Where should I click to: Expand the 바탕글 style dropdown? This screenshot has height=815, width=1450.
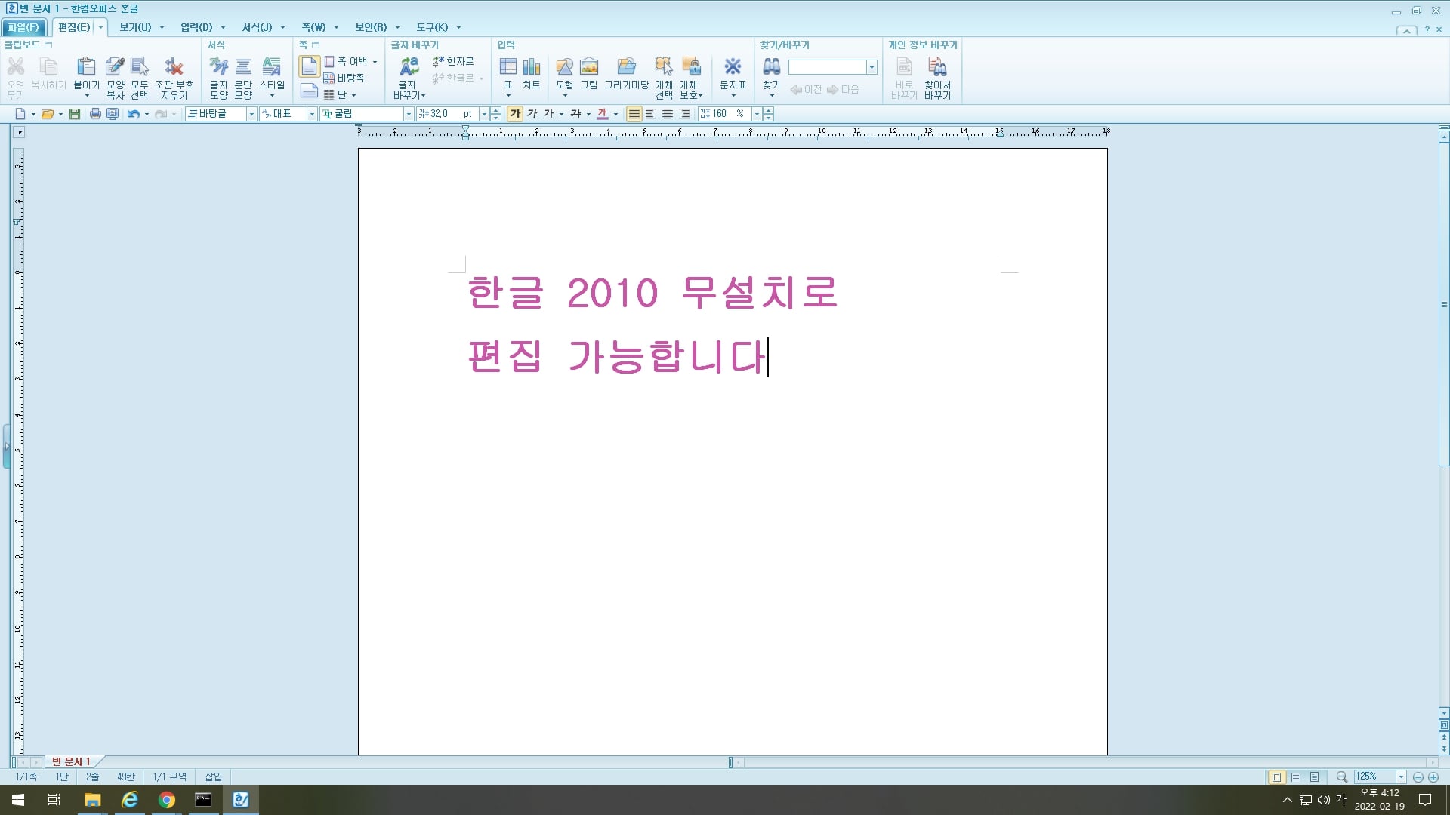(x=251, y=114)
